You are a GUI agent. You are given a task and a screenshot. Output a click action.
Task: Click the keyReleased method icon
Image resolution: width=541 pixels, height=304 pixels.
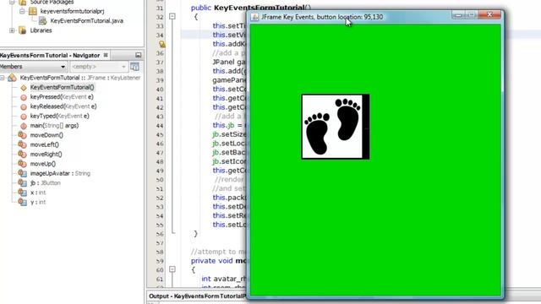point(24,107)
